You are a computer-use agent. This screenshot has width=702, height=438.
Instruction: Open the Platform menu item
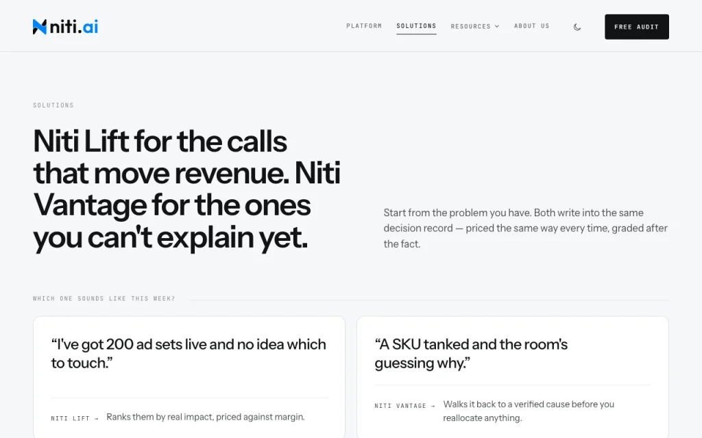tap(364, 26)
